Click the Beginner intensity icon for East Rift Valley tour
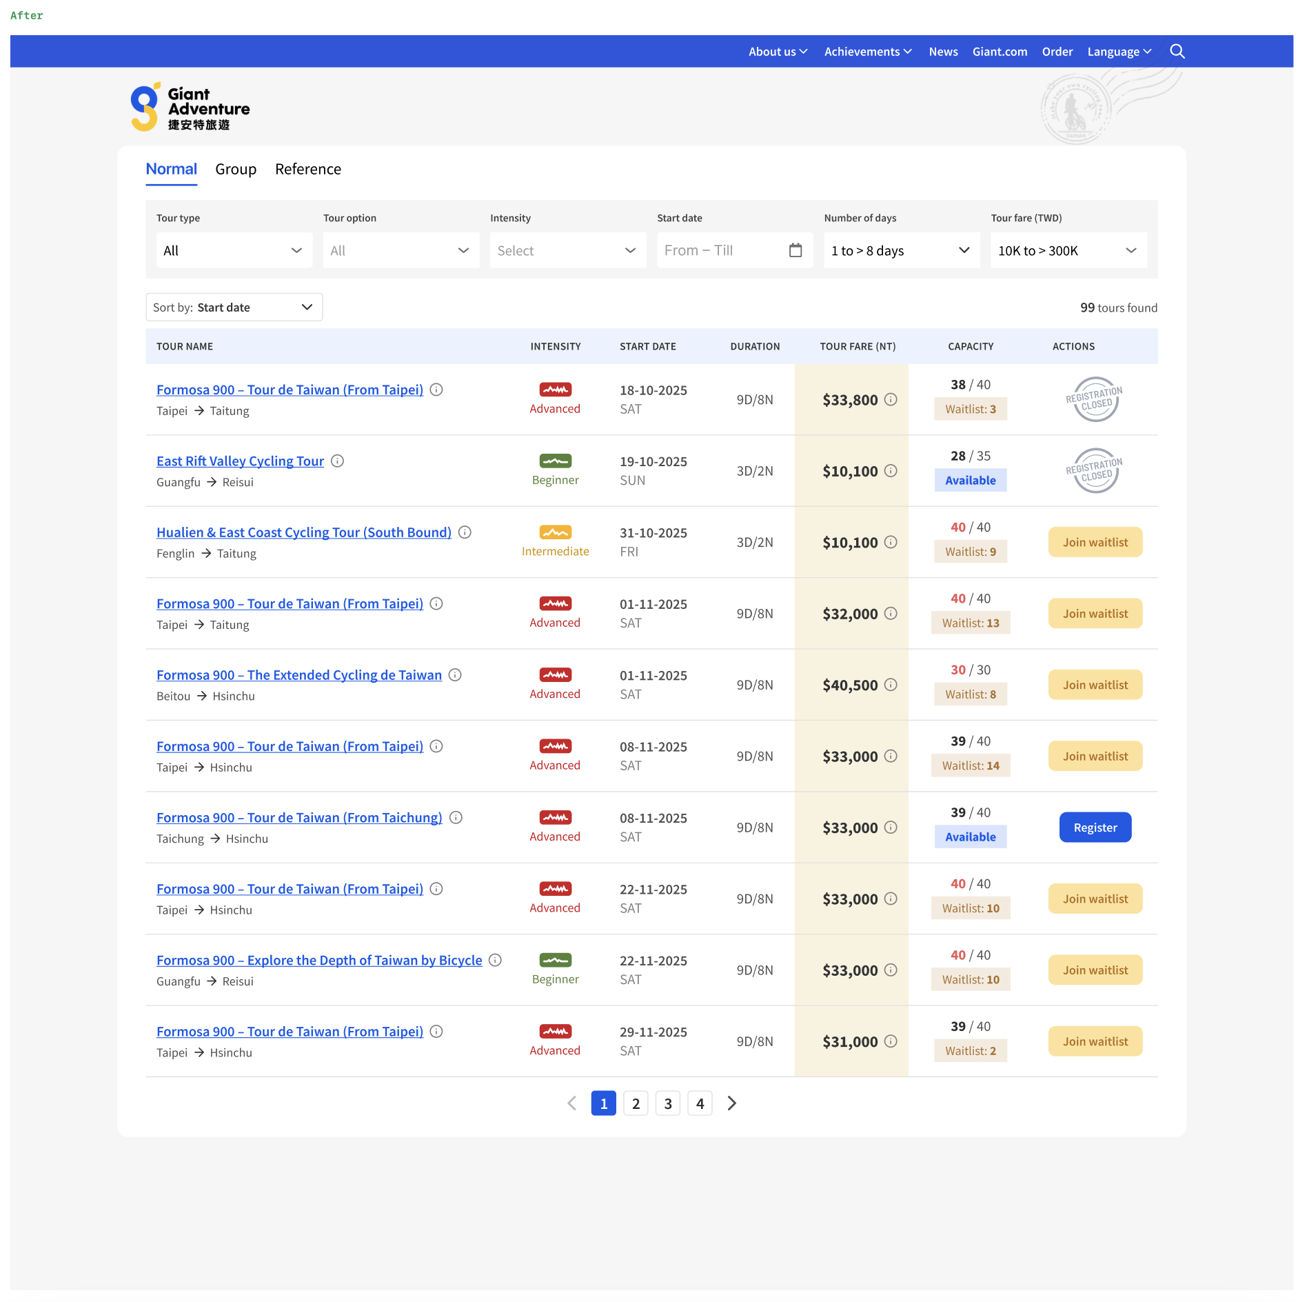Image resolution: width=1307 pixels, height=1302 pixels. click(x=556, y=461)
